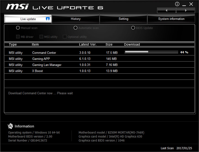Click the Motherboard model line
Image resolution: width=199 pixels, height=152 pixels.
click(x=111, y=132)
